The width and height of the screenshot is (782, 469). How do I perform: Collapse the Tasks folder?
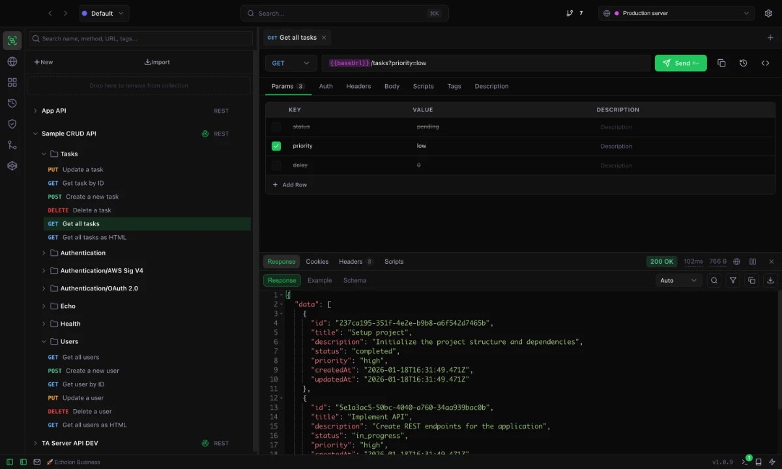tap(44, 154)
